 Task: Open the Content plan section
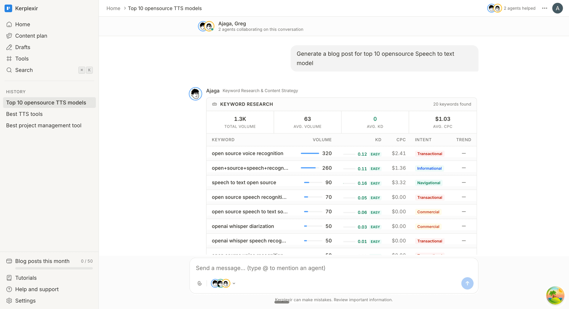click(x=31, y=36)
